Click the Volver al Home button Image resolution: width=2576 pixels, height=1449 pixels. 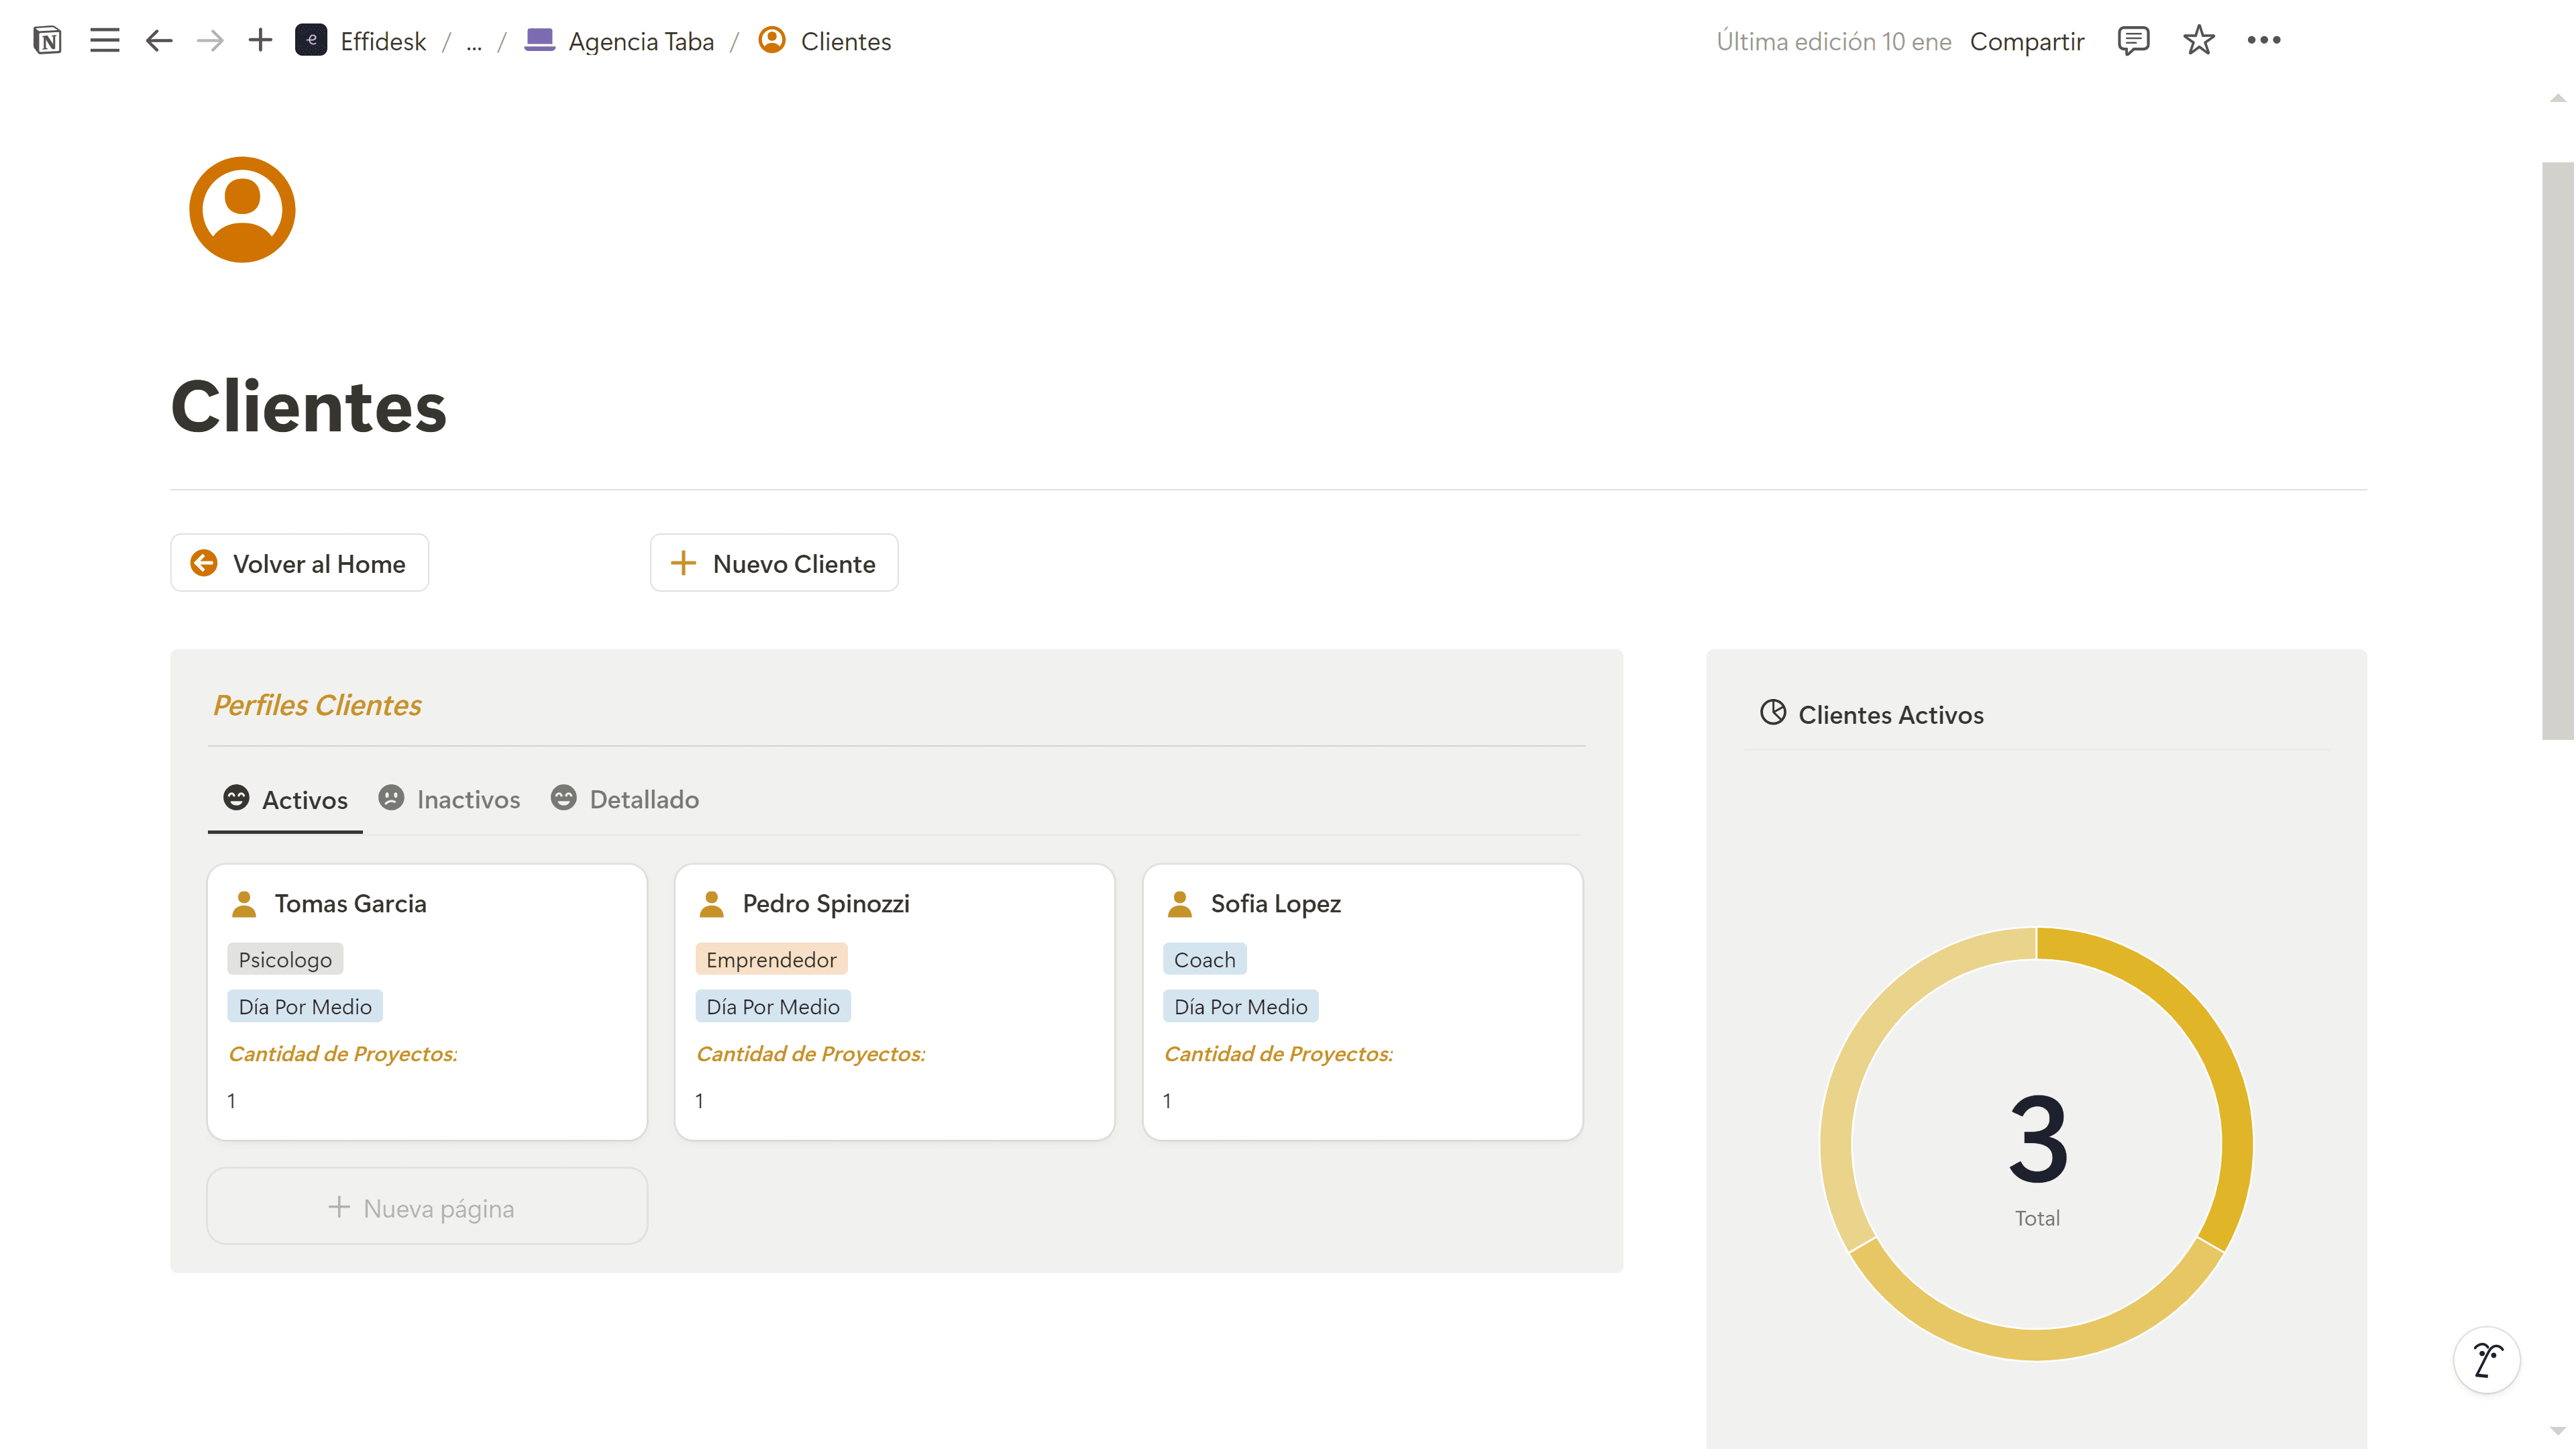click(x=300, y=564)
